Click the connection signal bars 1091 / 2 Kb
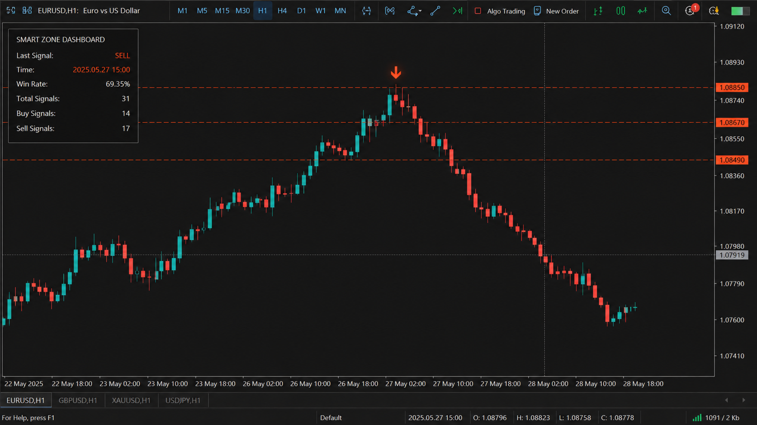This screenshot has width=757, height=425. click(x=716, y=417)
